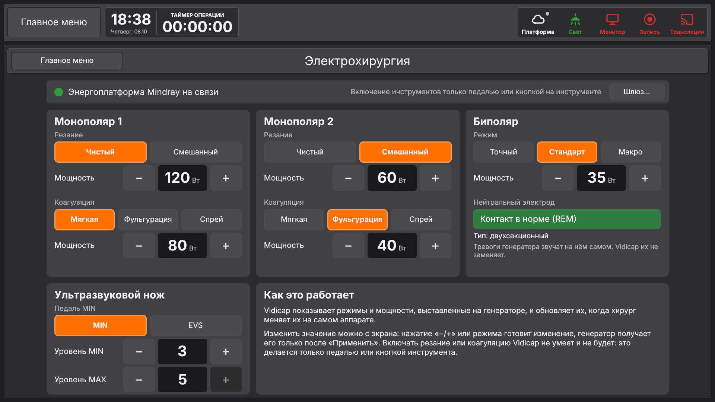Viewport: 715px width, 402px height.
Task: Toggle the Свет lamp icon
Action: pyautogui.click(x=575, y=23)
